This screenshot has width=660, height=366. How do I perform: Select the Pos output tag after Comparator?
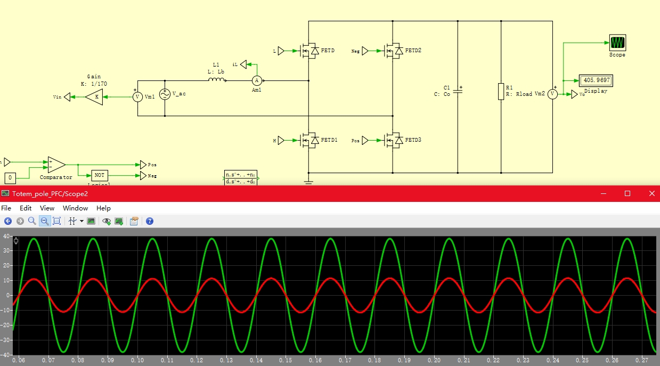(143, 165)
